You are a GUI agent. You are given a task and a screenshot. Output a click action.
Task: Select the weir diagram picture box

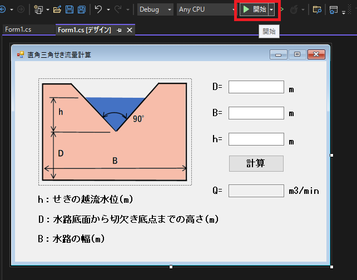[115, 132]
